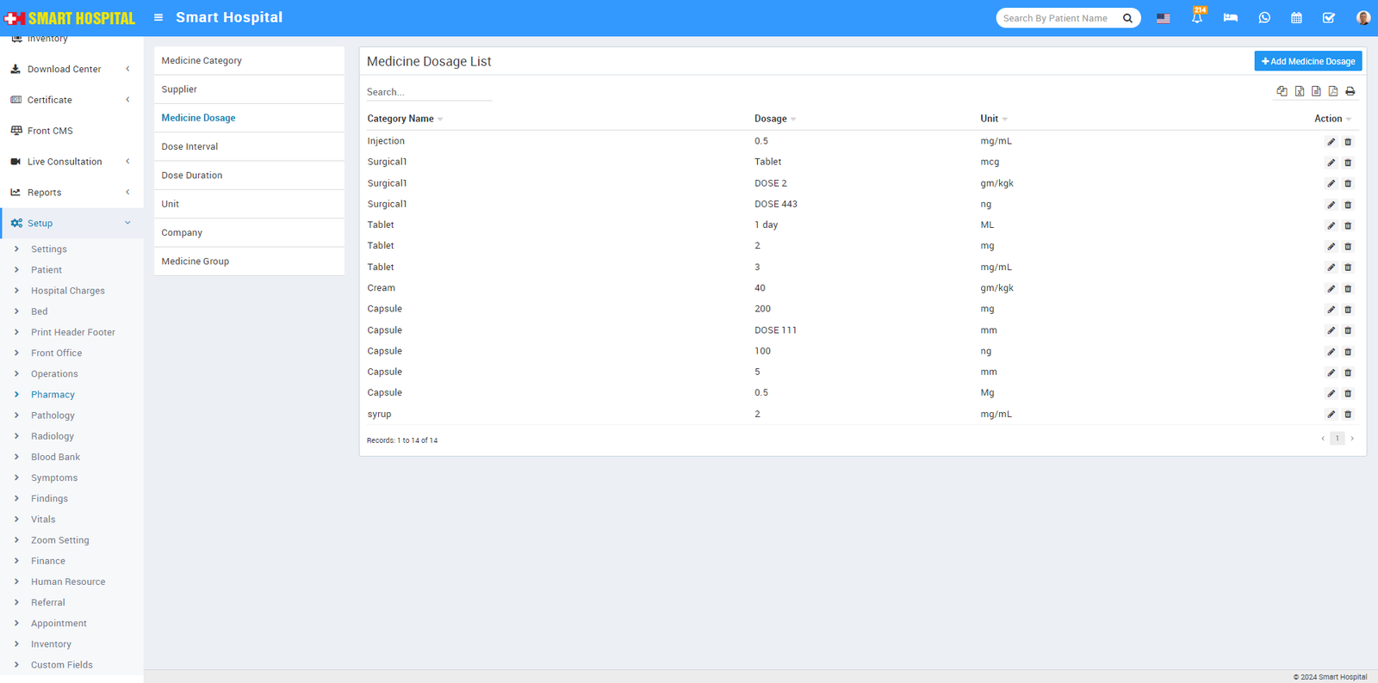1378x683 pixels.
Task: Open the task checklist icon
Action: click(1328, 18)
